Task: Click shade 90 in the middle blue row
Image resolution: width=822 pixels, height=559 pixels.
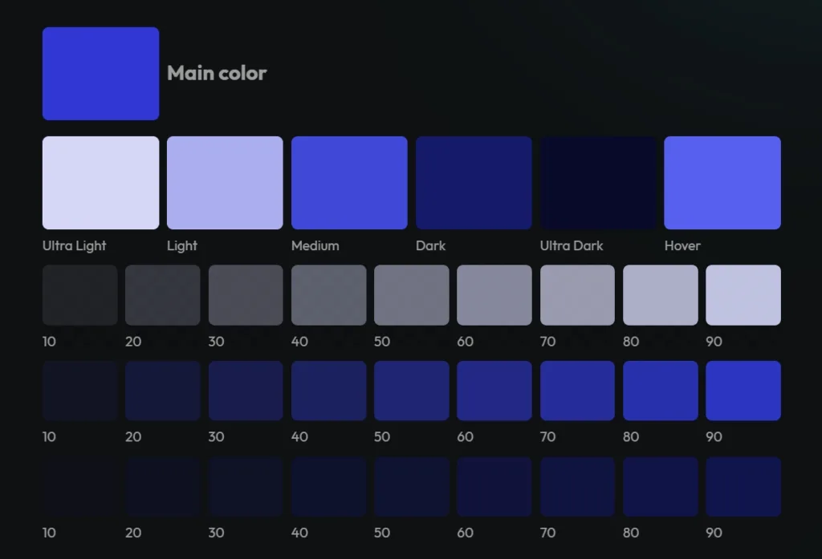Action: (743, 391)
